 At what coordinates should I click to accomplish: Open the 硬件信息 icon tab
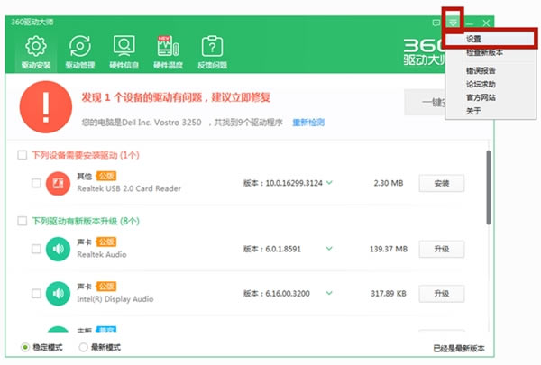[x=124, y=52]
